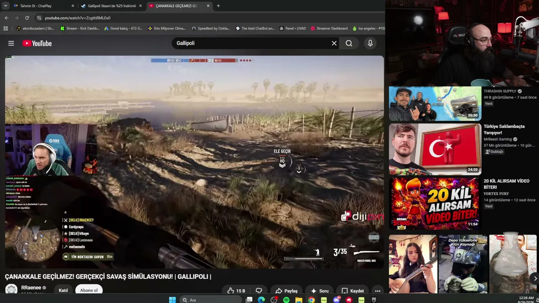The width and height of the screenshot is (539, 303).
Task: Open Spotify from the taskbar
Action: (286, 300)
